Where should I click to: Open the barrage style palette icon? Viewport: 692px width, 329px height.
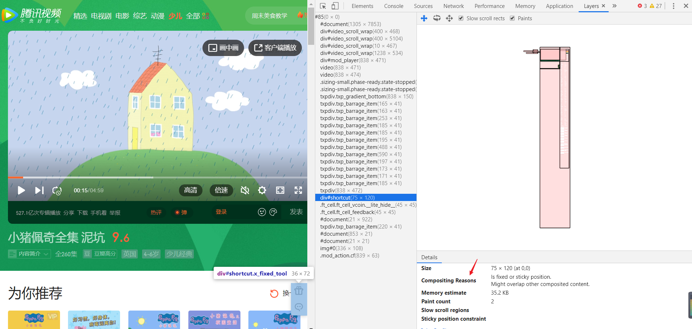[x=273, y=212]
